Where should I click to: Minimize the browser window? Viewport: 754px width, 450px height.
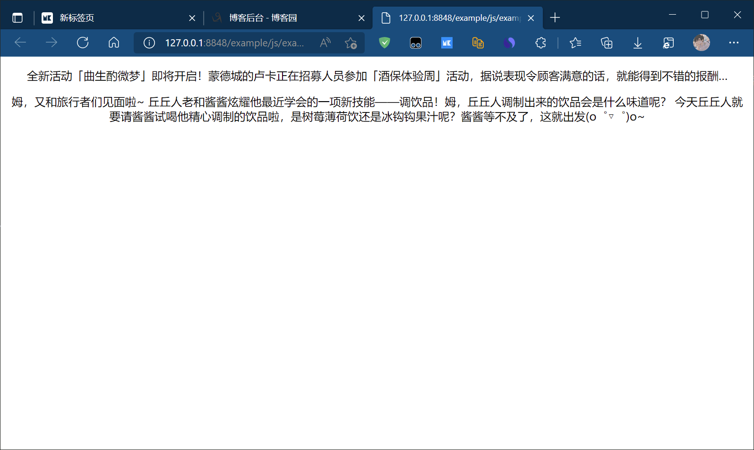(673, 15)
